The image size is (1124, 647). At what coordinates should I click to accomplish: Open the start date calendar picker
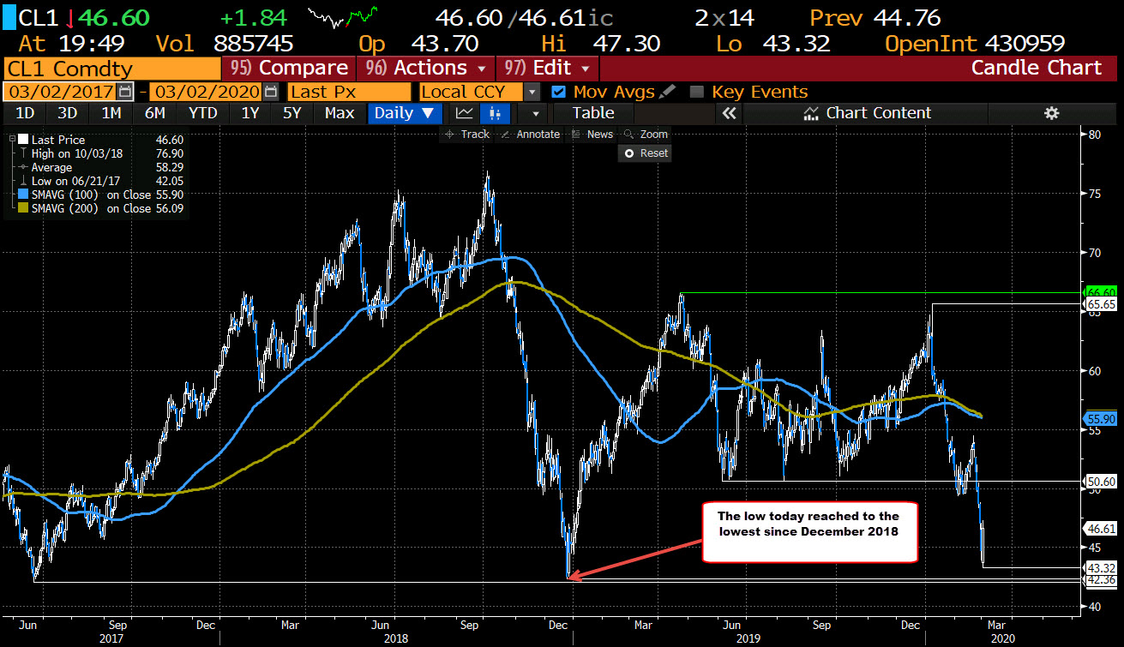pyautogui.click(x=125, y=92)
